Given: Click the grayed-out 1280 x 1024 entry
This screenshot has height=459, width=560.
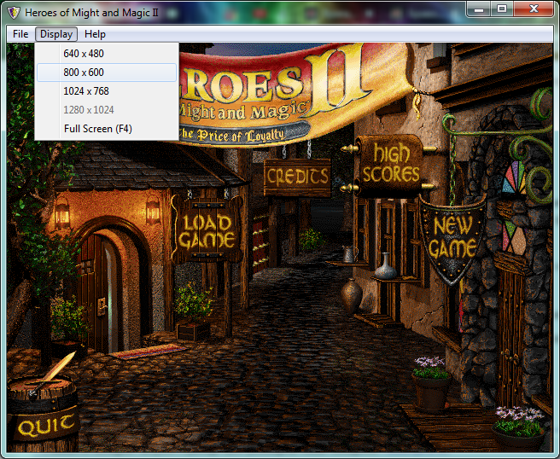Looking at the screenshot, I should pos(107,110).
